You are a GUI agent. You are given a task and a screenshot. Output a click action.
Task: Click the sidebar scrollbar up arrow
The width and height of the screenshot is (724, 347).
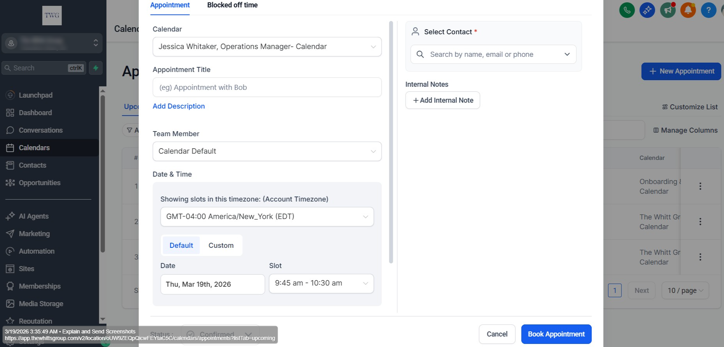(x=103, y=91)
